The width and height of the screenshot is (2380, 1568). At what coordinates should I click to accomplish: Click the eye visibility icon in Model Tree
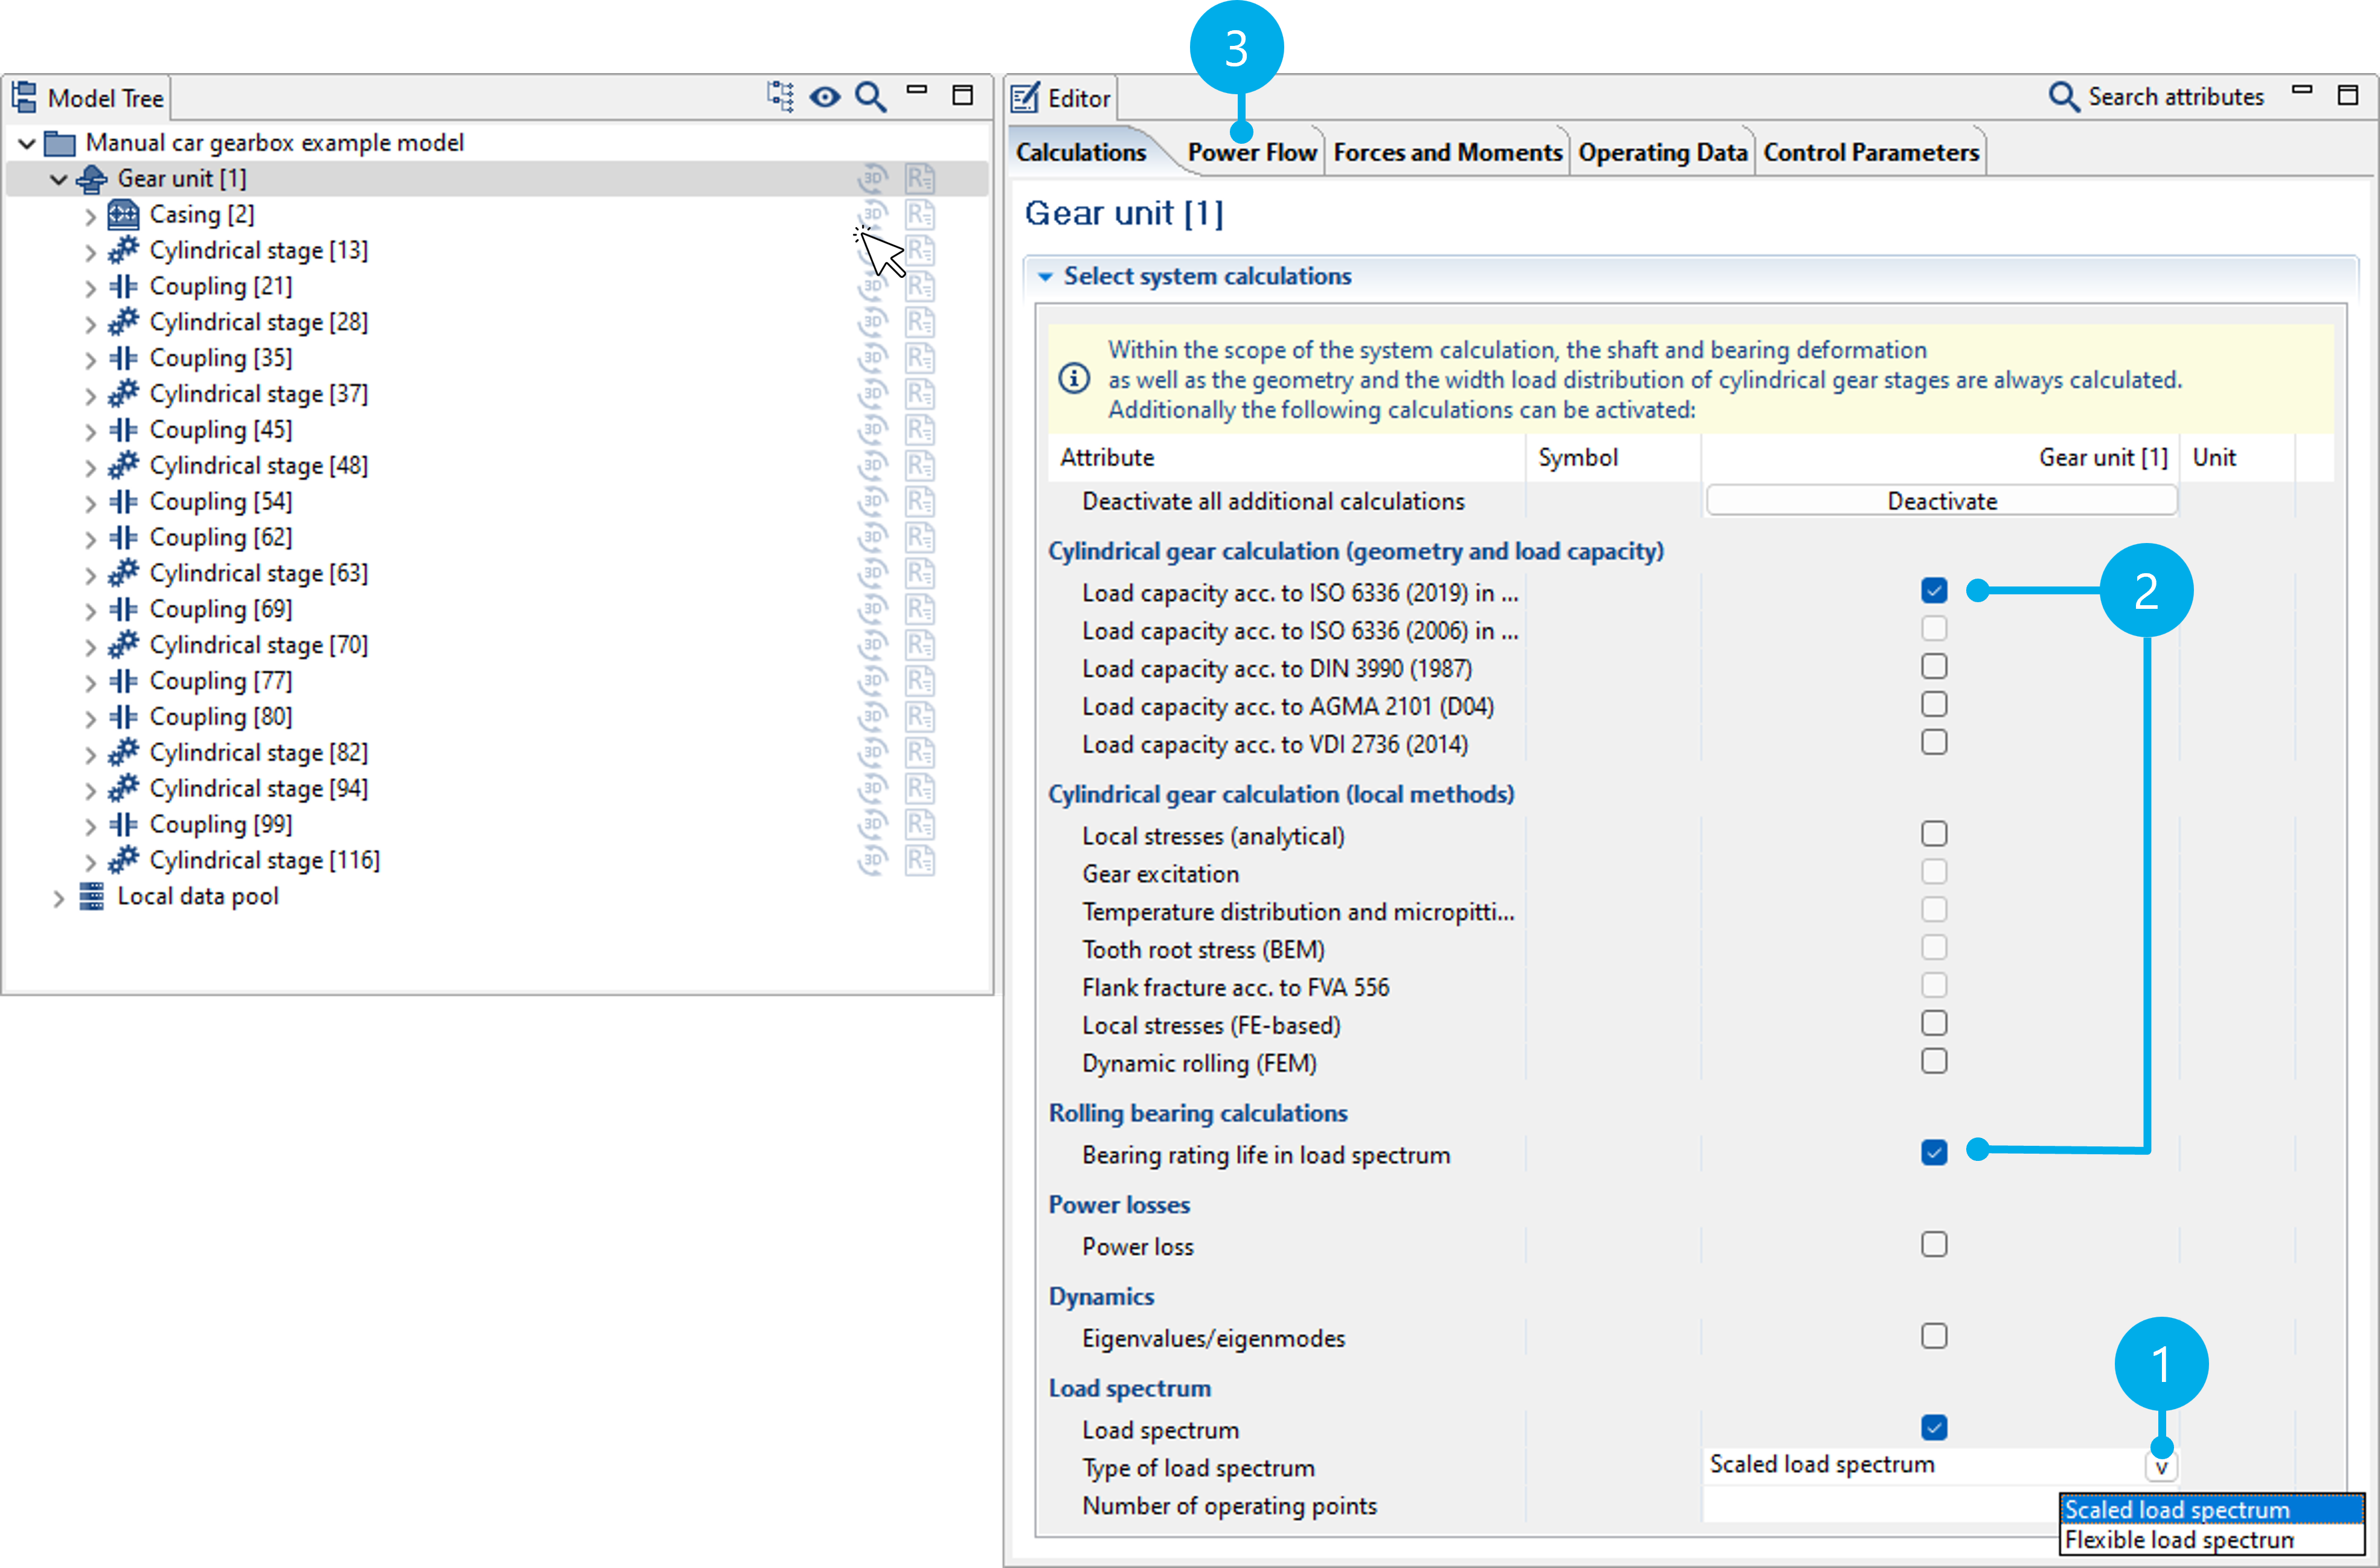825,97
